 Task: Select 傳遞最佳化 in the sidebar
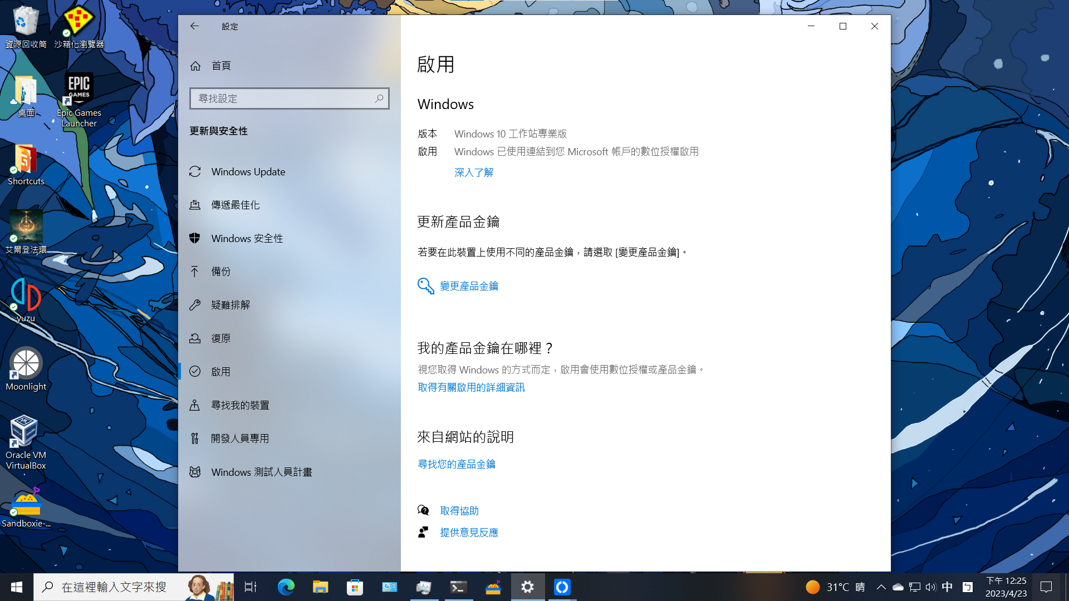click(289, 205)
